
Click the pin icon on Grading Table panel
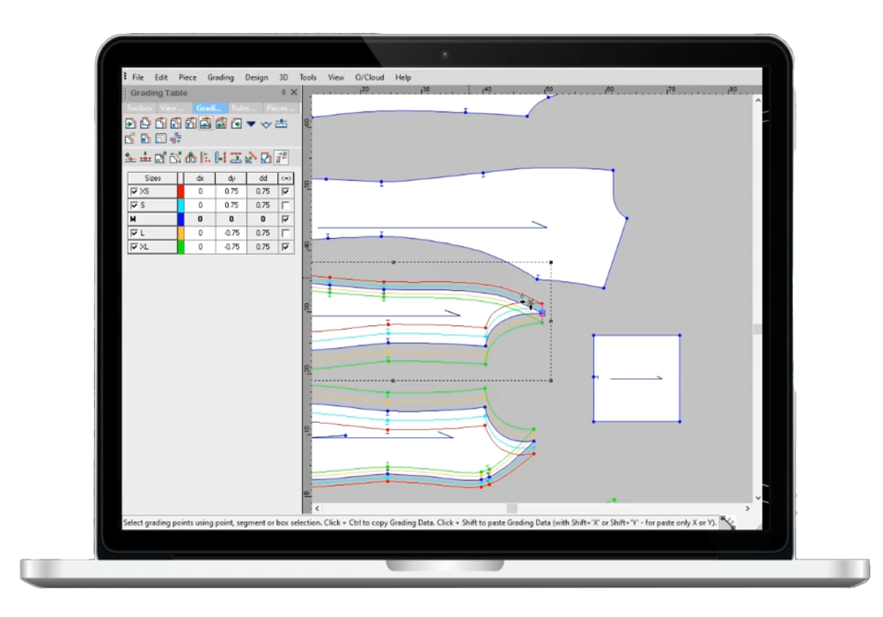click(x=284, y=92)
